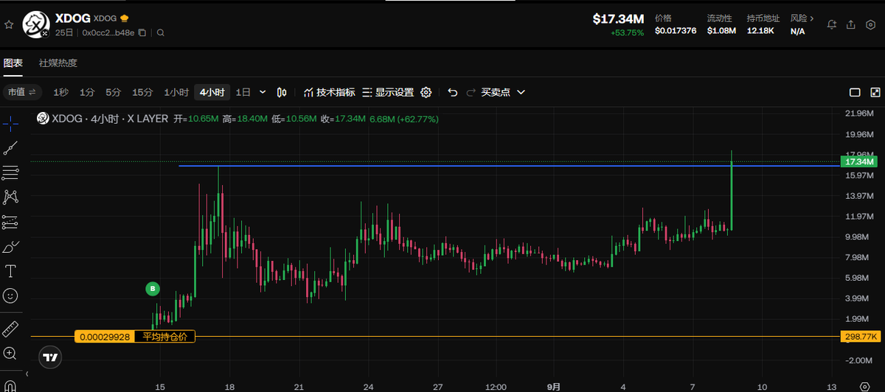Image resolution: width=885 pixels, height=392 pixels.
Task: Open the emoji sticker tool
Action: click(10, 295)
